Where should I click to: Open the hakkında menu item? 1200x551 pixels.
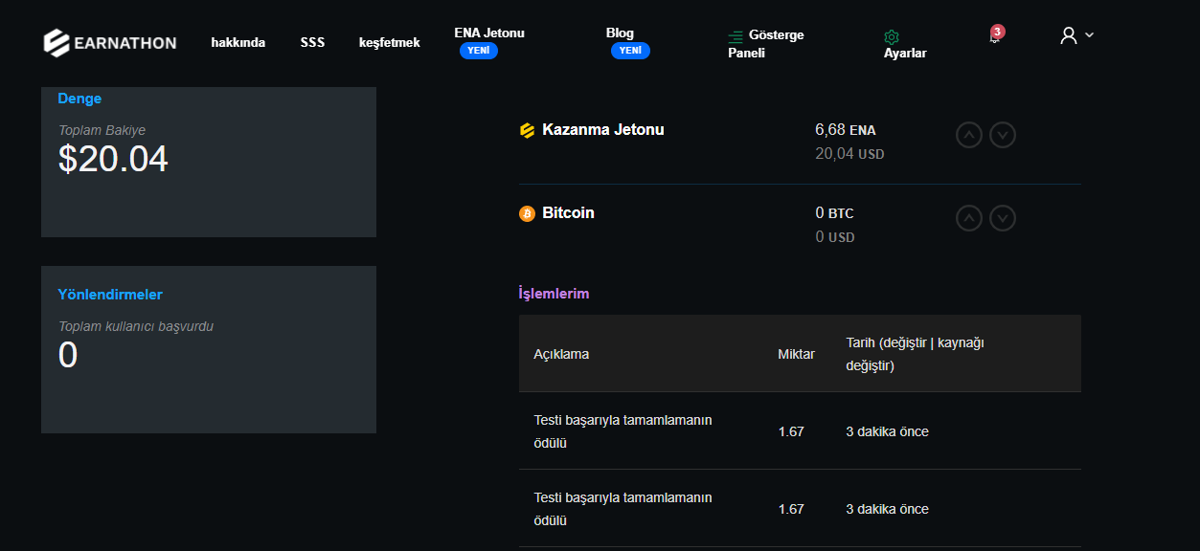[x=238, y=42]
